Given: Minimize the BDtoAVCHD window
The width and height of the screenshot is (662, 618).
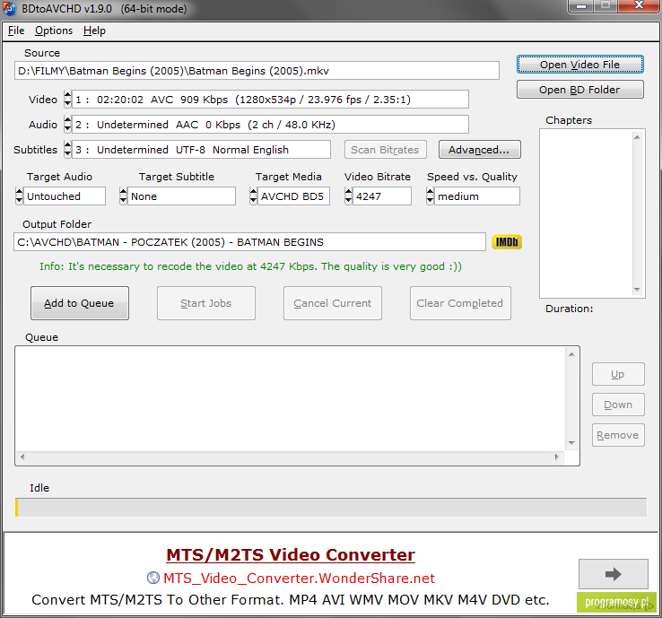Looking at the screenshot, I should tap(581, 6).
